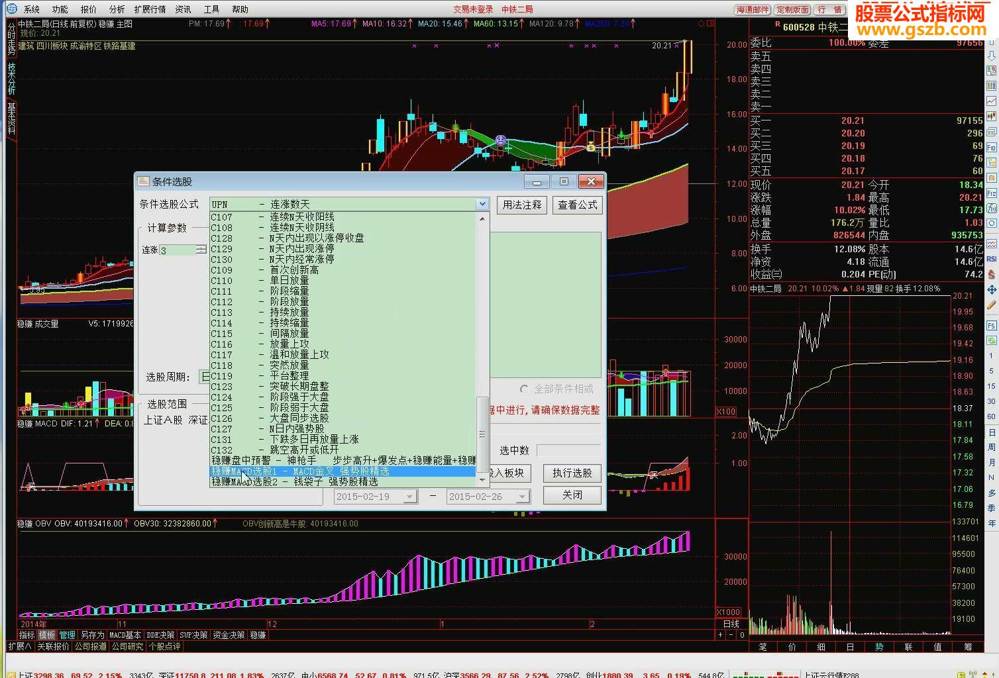Select the 15-minute period in sidebar
Image resolution: width=999 pixels, height=678 pixels.
(992, 386)
